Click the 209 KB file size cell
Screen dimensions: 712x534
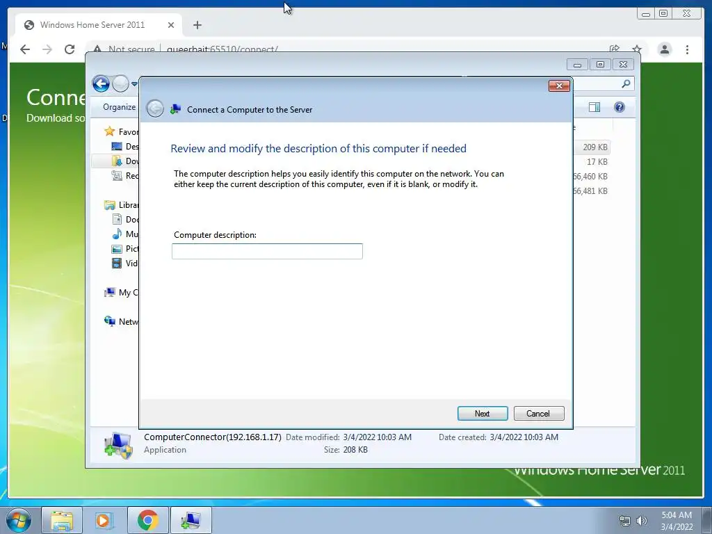[x=595, y=147]
